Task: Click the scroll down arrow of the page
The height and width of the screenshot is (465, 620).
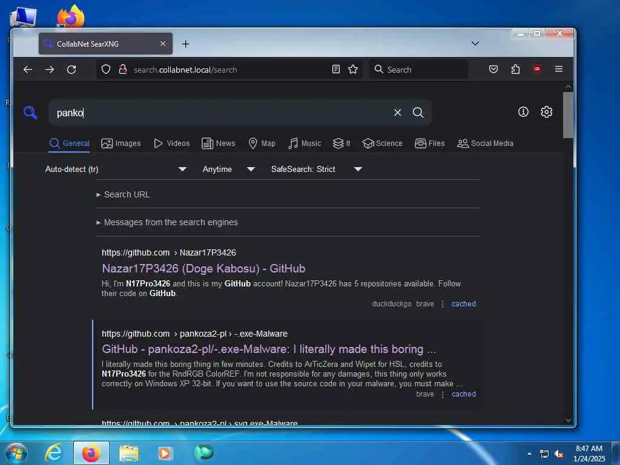Action: (x=568, y=420)
